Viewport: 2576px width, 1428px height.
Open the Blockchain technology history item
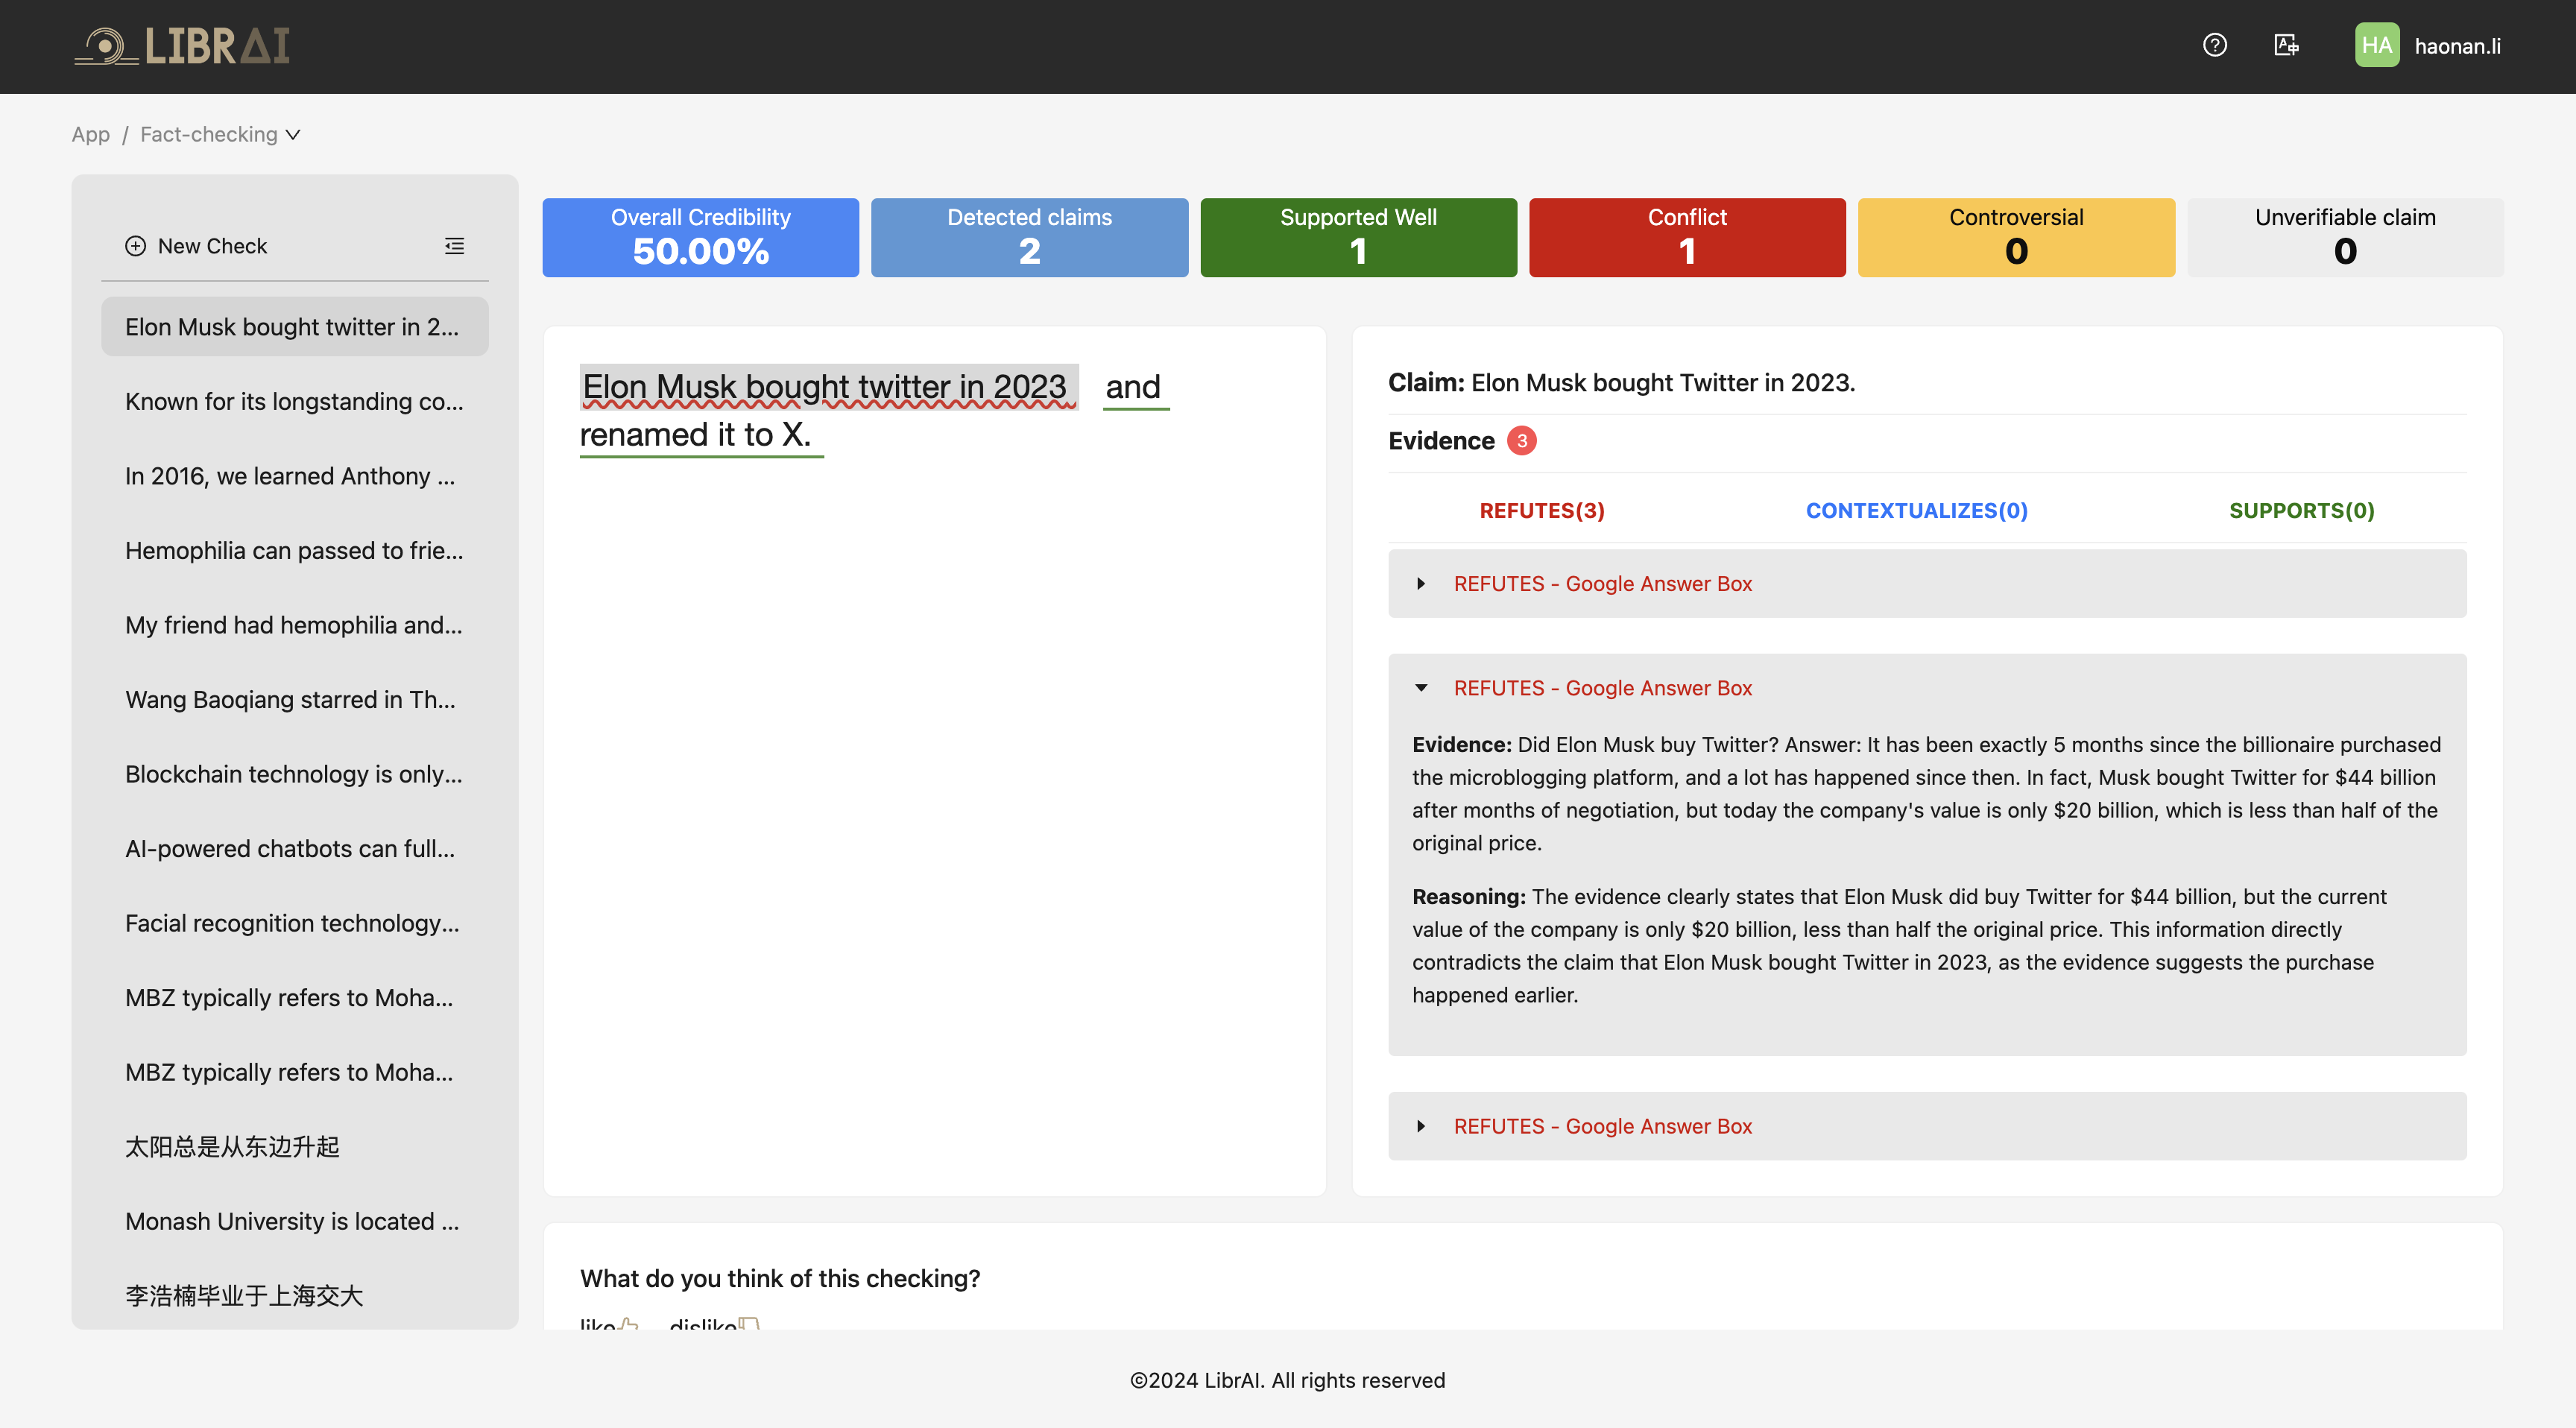(293, 774)
